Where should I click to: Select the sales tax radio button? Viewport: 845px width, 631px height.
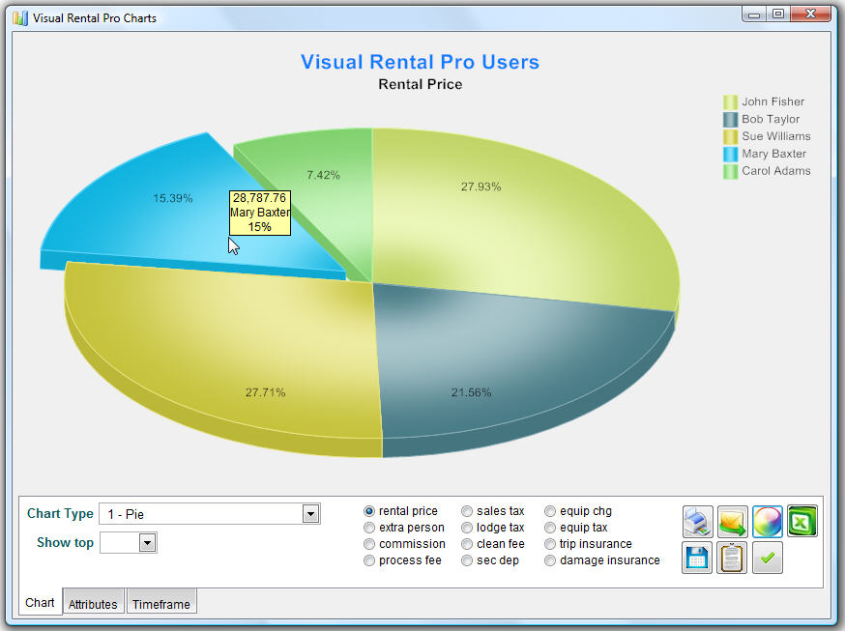click(467, 511)
